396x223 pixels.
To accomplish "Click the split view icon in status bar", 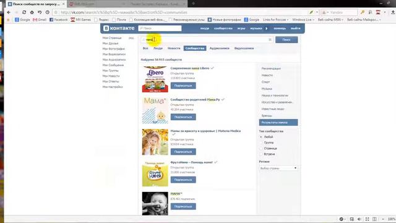I will [x=374, y=219].
